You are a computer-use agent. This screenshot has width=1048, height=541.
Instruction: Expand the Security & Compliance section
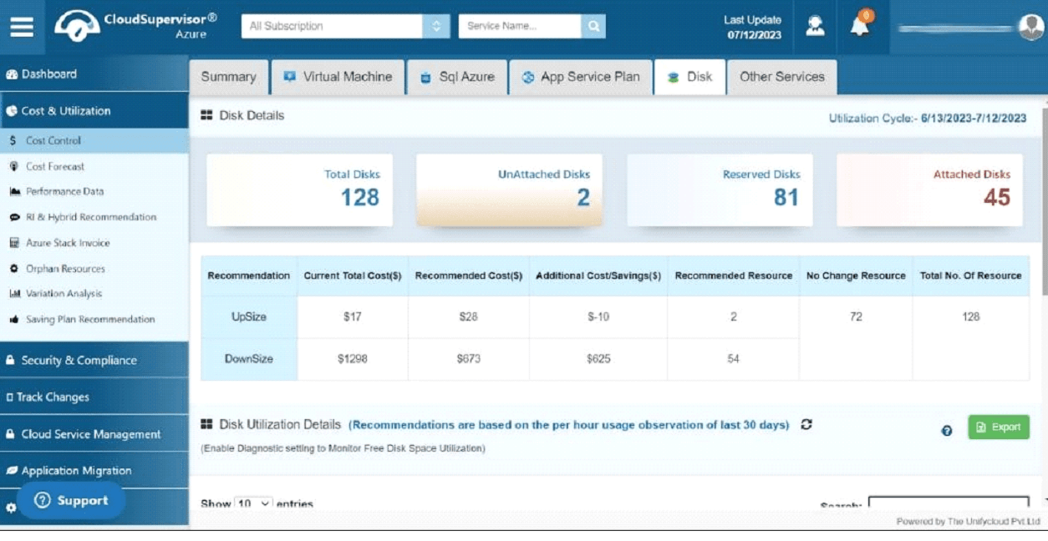click(x=94, y=360)
